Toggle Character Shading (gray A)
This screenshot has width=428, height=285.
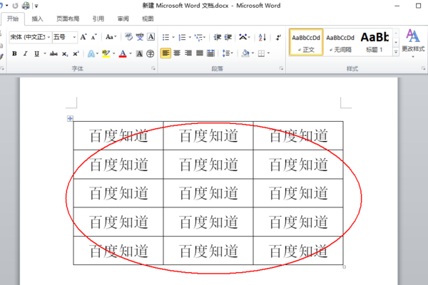tap(139, 53)
